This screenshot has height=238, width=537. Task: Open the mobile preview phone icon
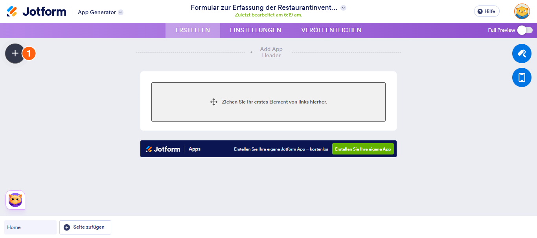click(522, 77)
